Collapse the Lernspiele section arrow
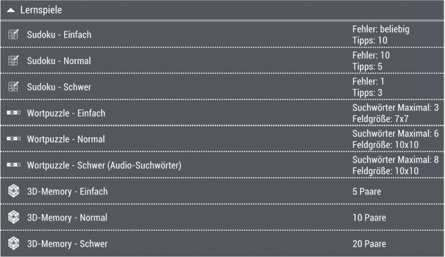445x257 pixels. click(11, 10)
